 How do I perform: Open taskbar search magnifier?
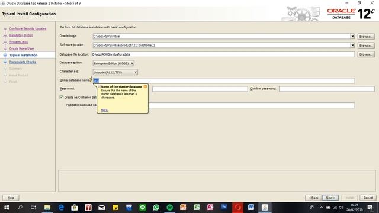tap(20, 208)
